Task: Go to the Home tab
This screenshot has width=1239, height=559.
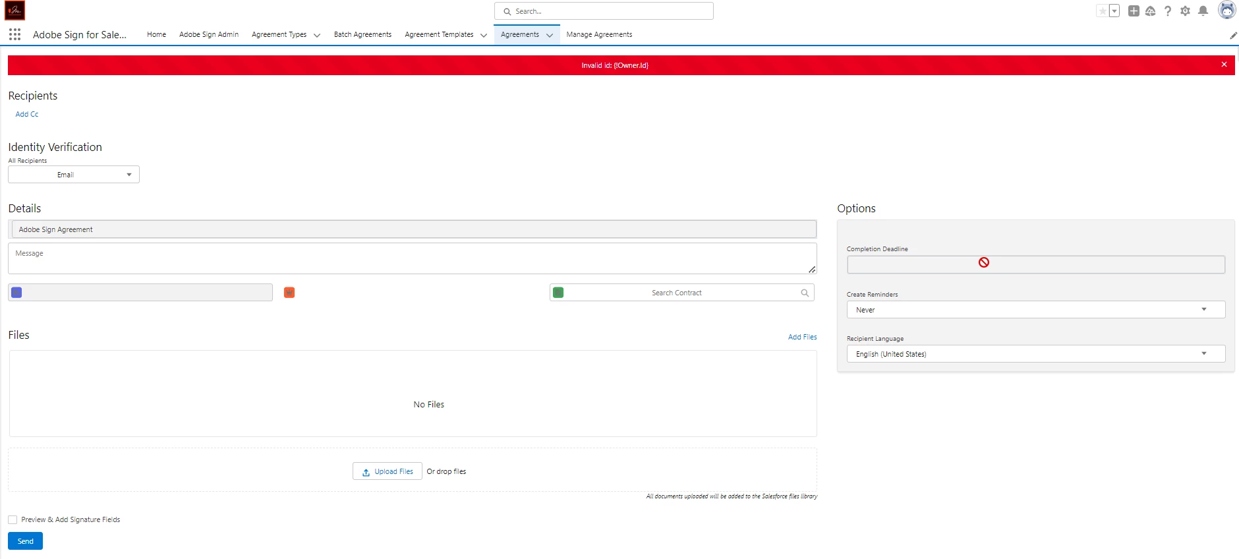Action: point(156,34)
